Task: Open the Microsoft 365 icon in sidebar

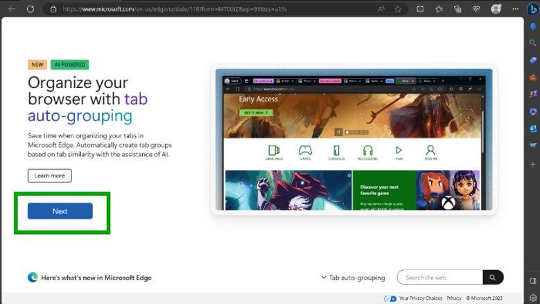Action: (533, 111)
